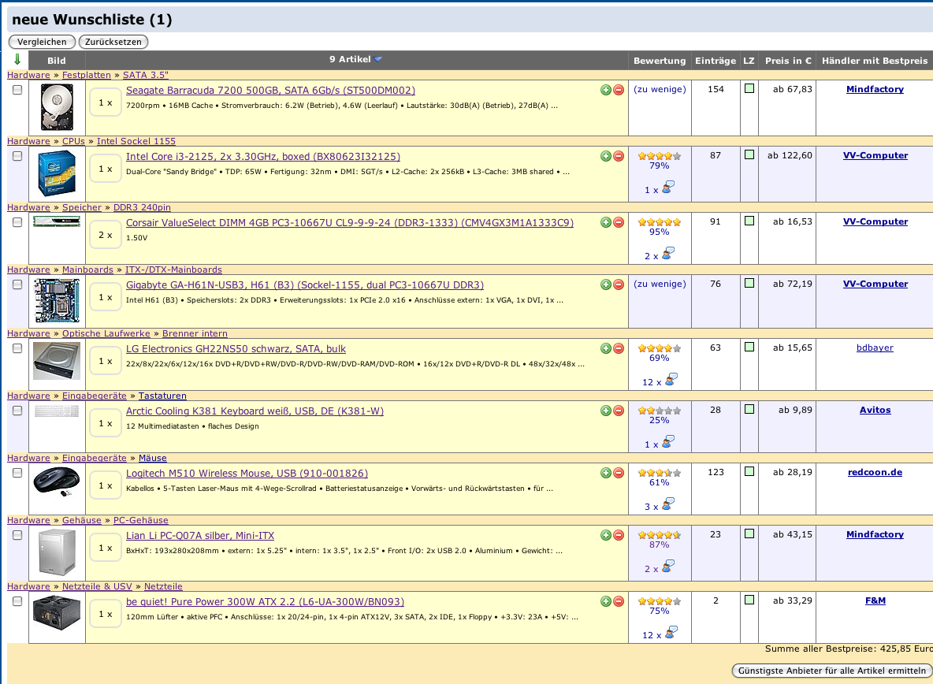This screenshot has width=933, height=684.
Task: Click Günstigste Anbieter für alle Artikel ermitteln
Action: click(832, 671)
